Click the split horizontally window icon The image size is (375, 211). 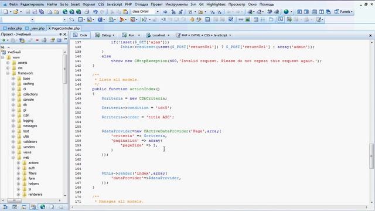(315, 12)
